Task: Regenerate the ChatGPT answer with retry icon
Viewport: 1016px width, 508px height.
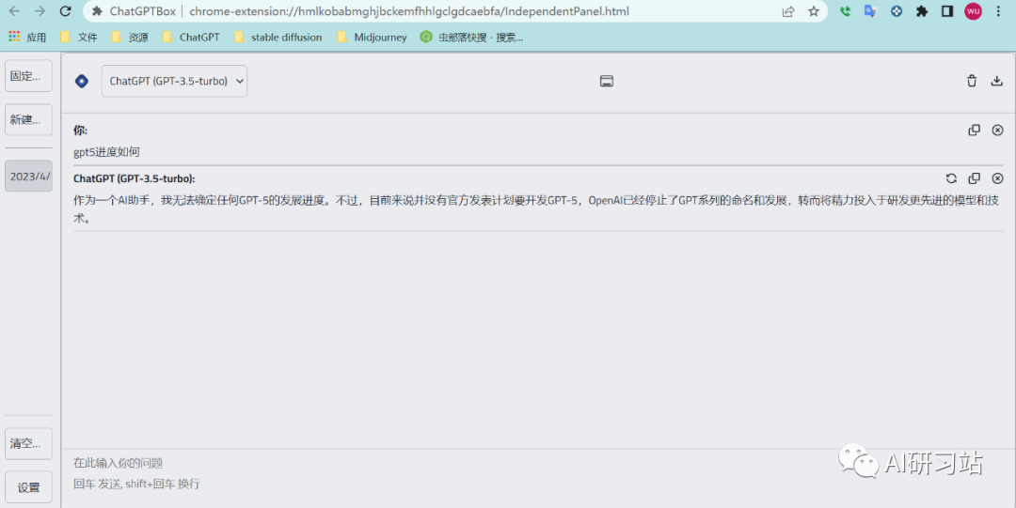Action: pos(951,178)
